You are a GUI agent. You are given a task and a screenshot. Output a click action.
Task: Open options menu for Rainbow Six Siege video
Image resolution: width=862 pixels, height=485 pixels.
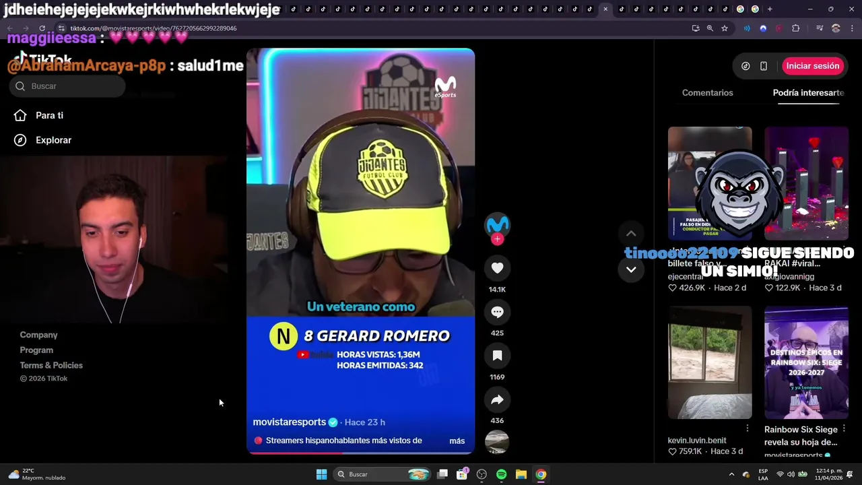(x=844, y=429)
